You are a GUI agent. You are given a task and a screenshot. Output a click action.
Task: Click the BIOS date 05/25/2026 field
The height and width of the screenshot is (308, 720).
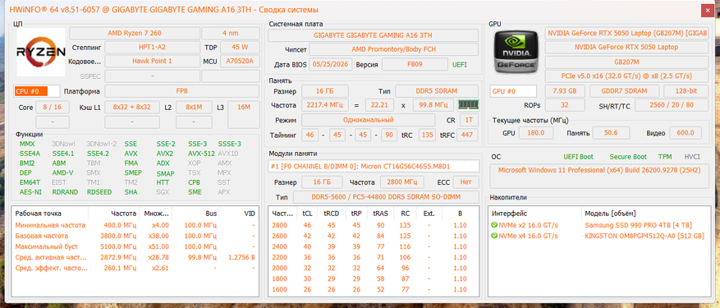click(331, 64)
